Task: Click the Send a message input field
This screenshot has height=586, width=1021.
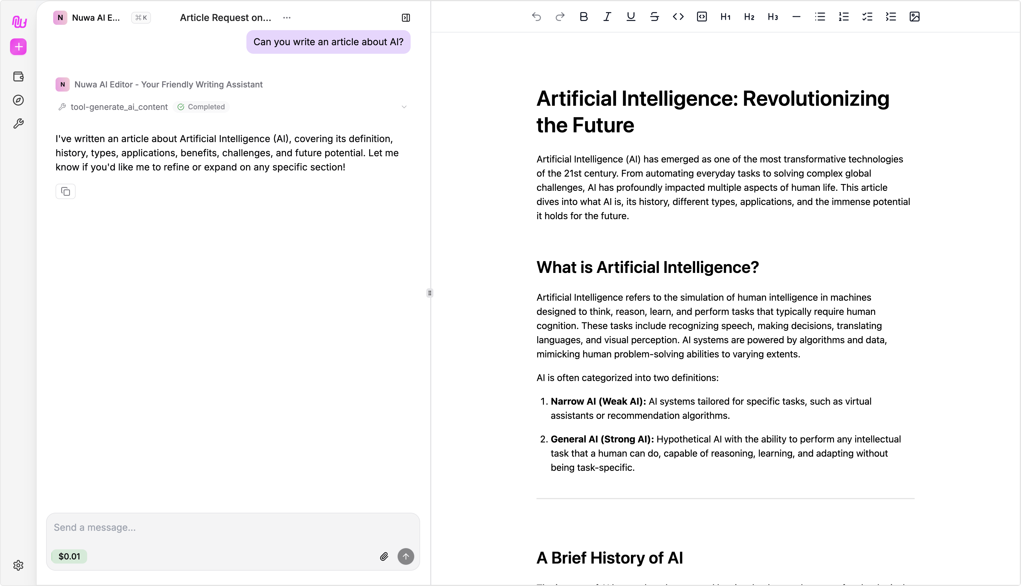Action: pos(233,528)
